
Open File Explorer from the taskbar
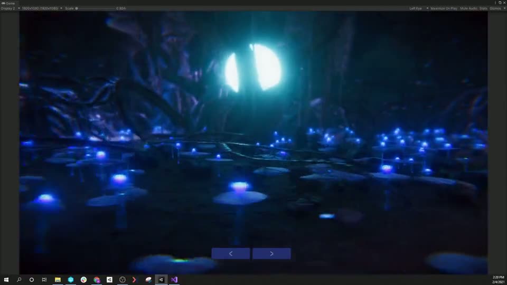pyautogui.click(x=58, y=280)
